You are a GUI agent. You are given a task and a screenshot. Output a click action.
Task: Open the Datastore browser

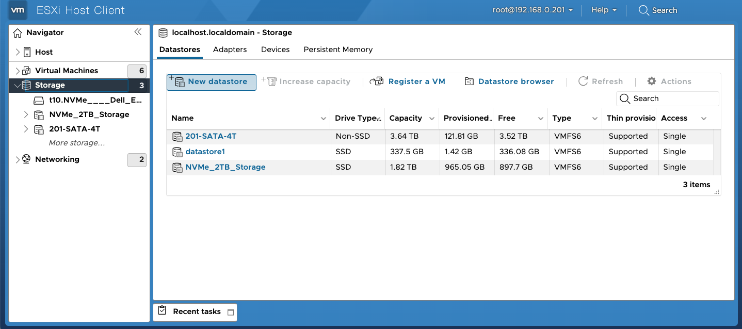509,81
